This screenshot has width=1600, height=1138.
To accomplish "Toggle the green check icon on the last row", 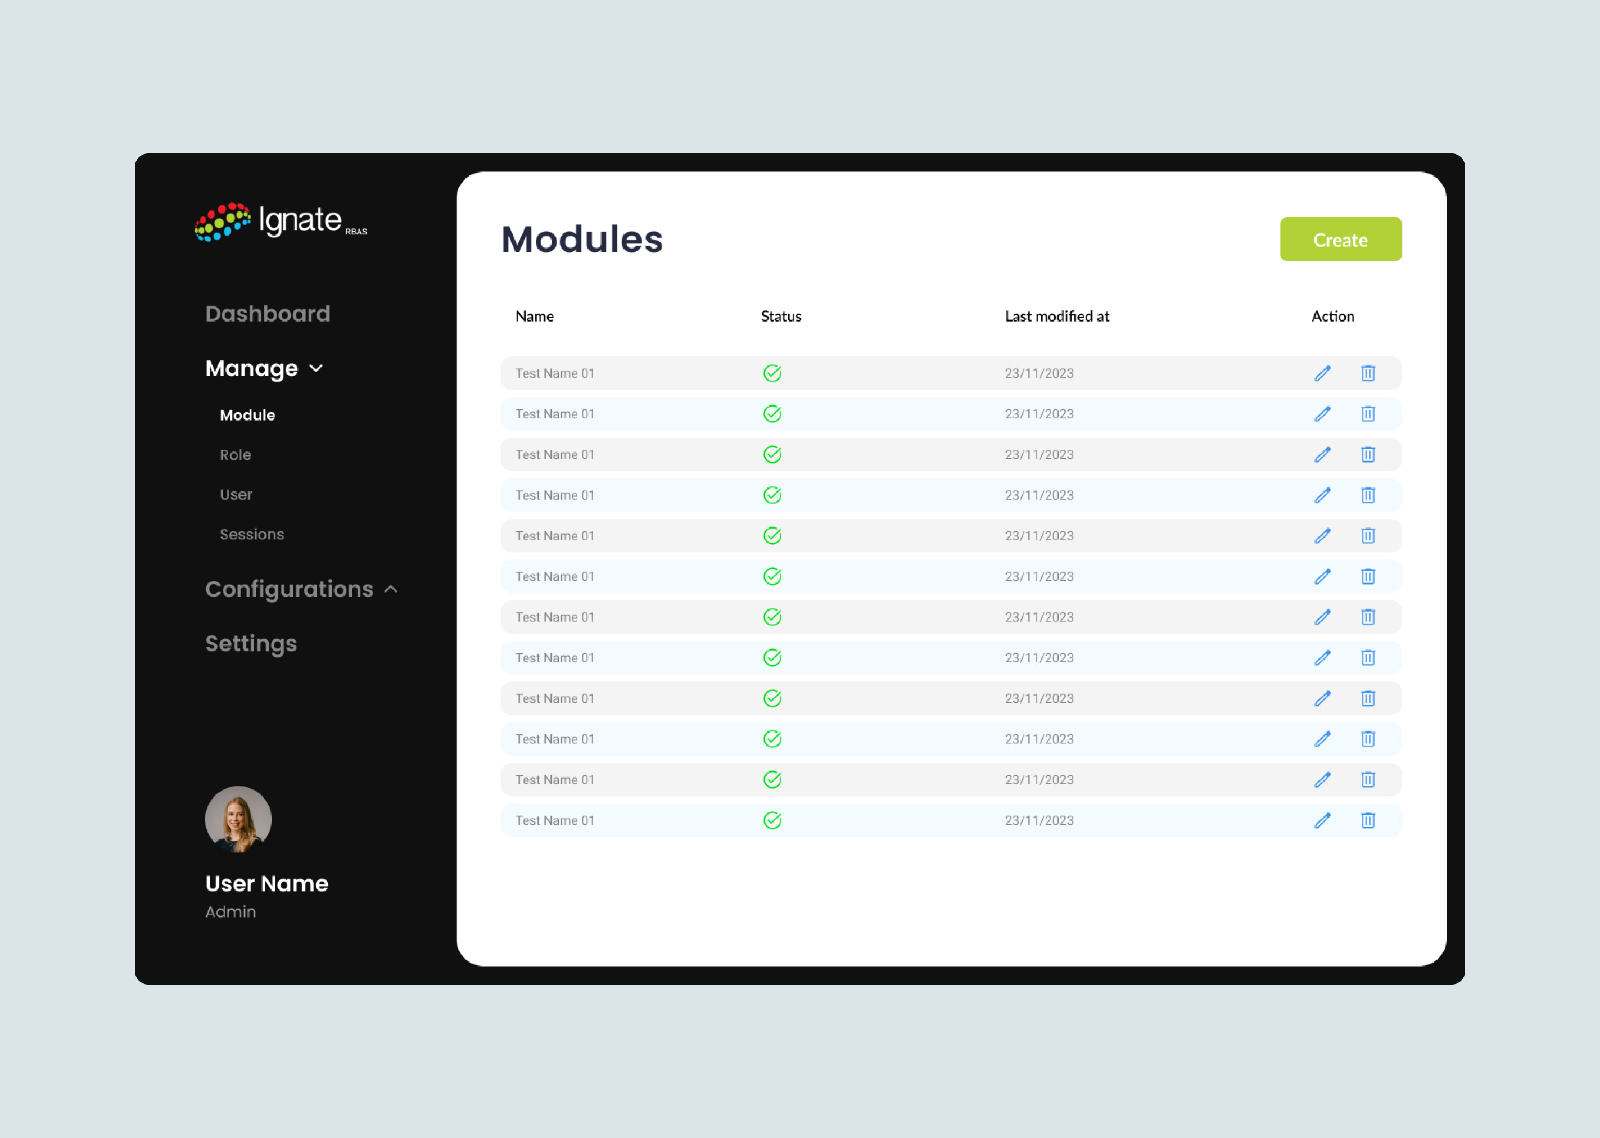I will point(772,820).
